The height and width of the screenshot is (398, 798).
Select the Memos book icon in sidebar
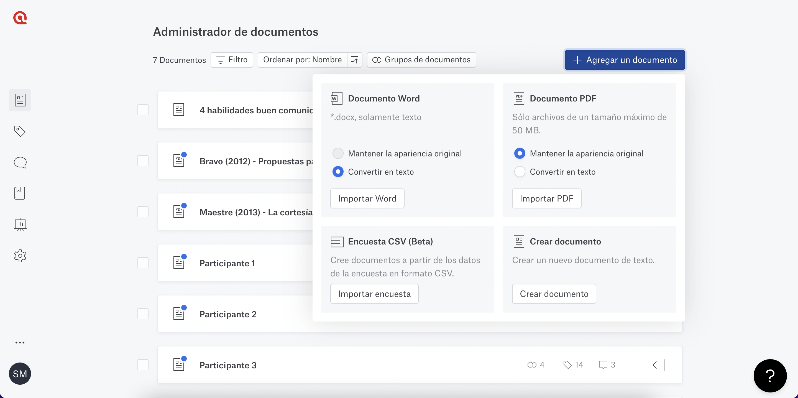click(20, 193)
